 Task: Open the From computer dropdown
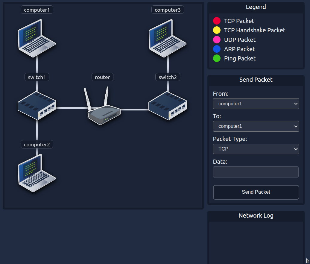tap(256, 104)
